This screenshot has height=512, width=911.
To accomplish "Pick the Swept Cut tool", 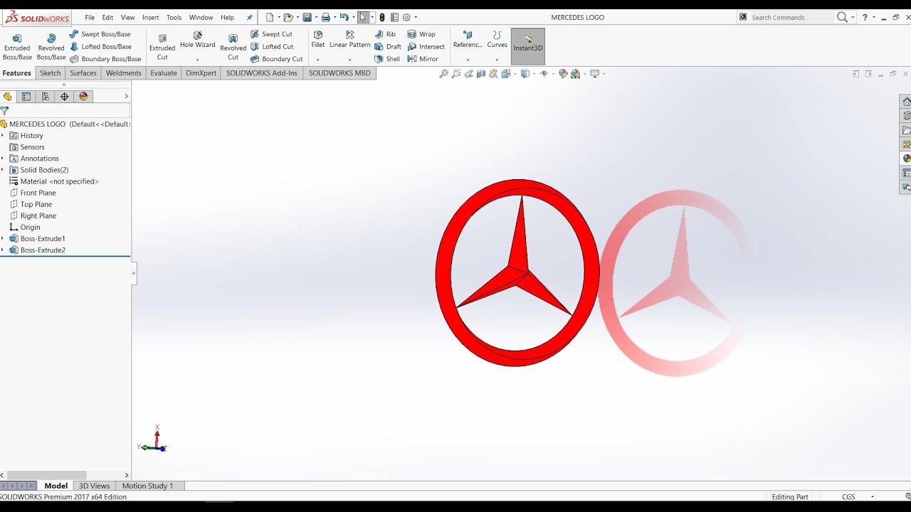I will click(271, 34).
